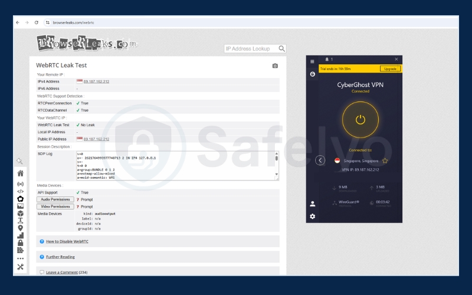Click the Audio Permissions button

coord(55,199)
